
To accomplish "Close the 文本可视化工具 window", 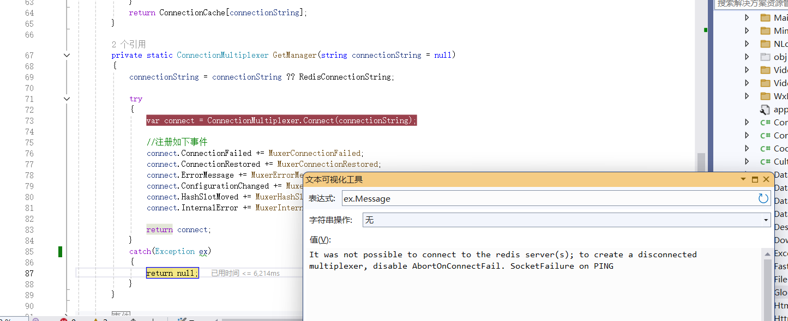I will (766, 179).
